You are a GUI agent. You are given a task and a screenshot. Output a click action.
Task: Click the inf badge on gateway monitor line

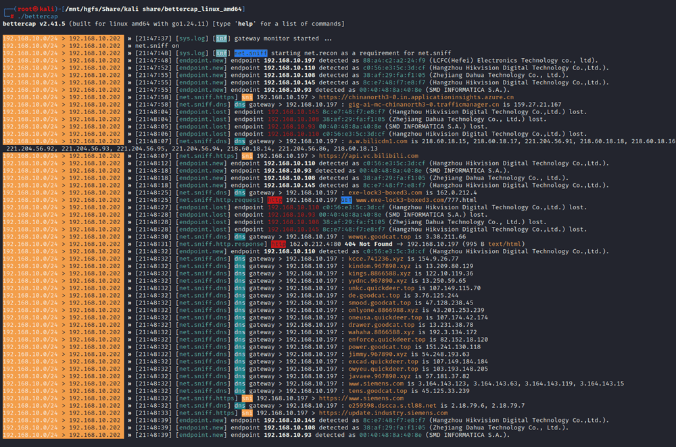[x=222, y=38]
